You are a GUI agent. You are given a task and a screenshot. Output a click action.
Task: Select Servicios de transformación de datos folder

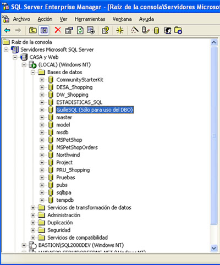click(89, 207)
